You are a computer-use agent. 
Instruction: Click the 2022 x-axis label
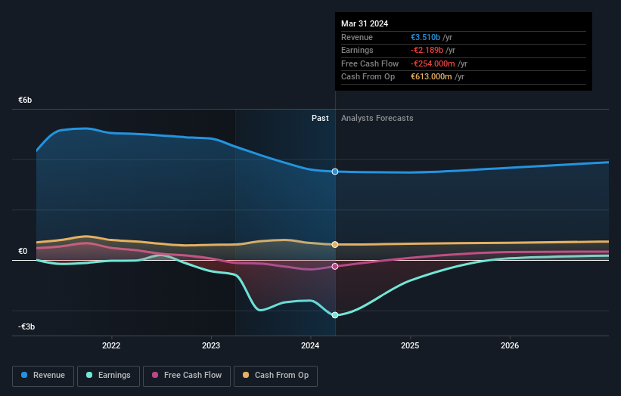pos(111,345)
